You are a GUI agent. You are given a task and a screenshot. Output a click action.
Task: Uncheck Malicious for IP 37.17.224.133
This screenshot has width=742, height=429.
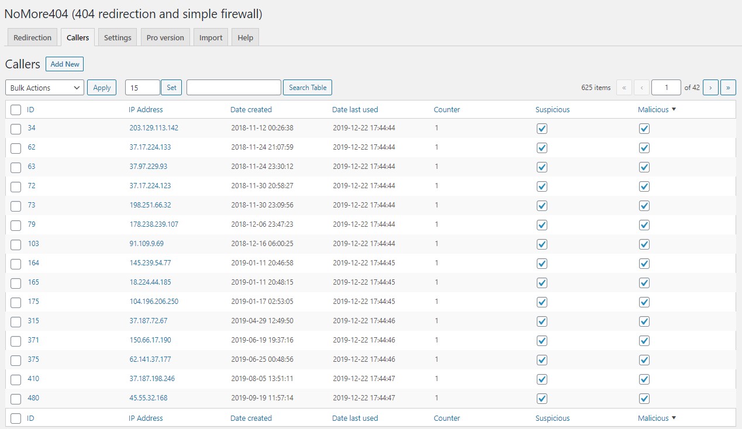click(644, 148)
